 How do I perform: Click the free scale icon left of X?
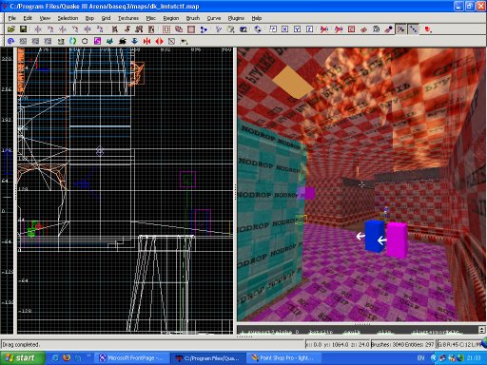point(273,29)
